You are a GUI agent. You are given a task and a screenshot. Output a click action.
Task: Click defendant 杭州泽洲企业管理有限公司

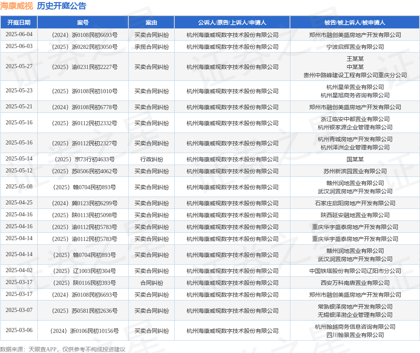click(x=355, y=147)
